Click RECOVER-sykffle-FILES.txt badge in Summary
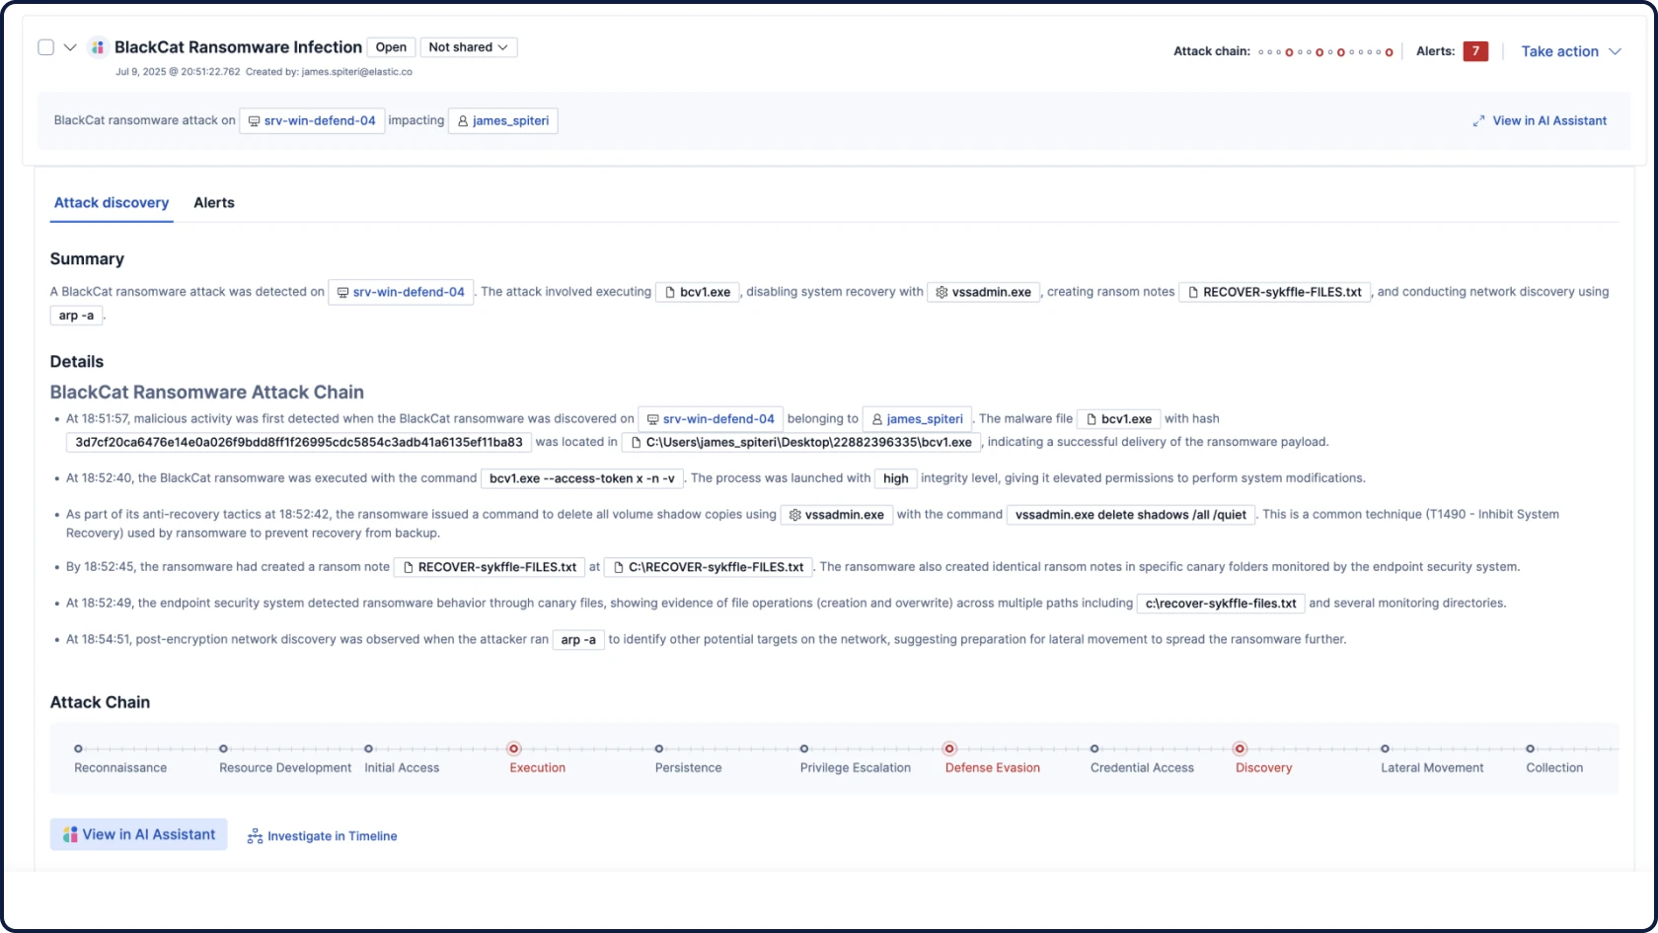Screen dimensions: 1658x933 (1275, 292)
